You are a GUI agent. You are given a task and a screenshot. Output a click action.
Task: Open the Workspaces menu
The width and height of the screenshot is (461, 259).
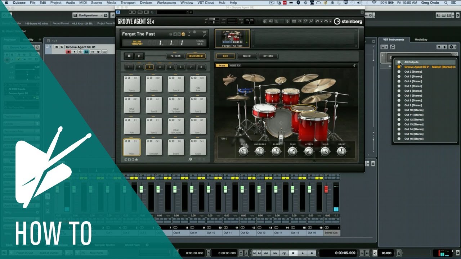[x=166, y=3]
